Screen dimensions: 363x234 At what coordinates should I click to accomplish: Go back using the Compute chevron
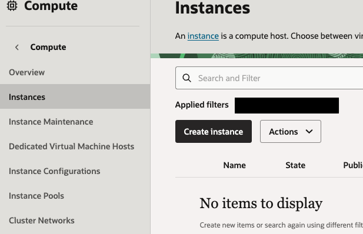point(17,48)
